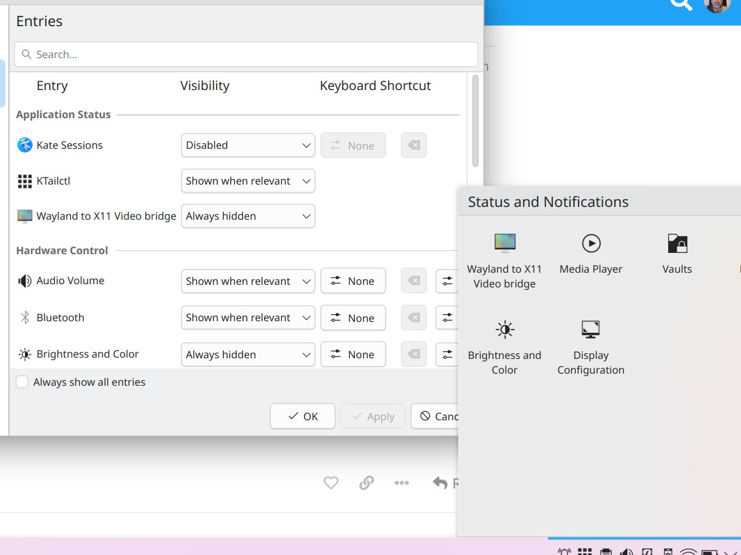Click the KTailctl grid icon in entries list

[x=24, y=181]
